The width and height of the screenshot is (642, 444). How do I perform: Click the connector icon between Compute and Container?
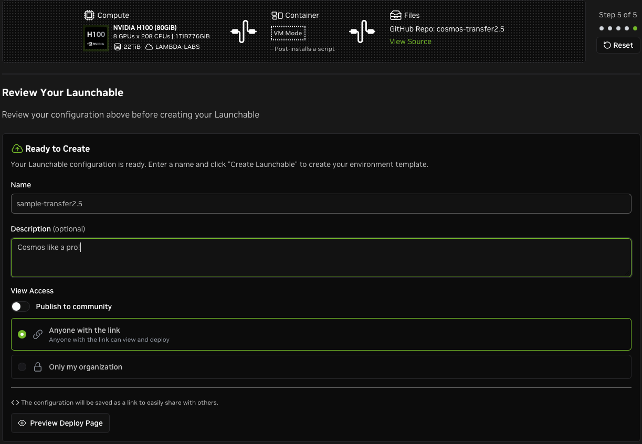(243, 31)
